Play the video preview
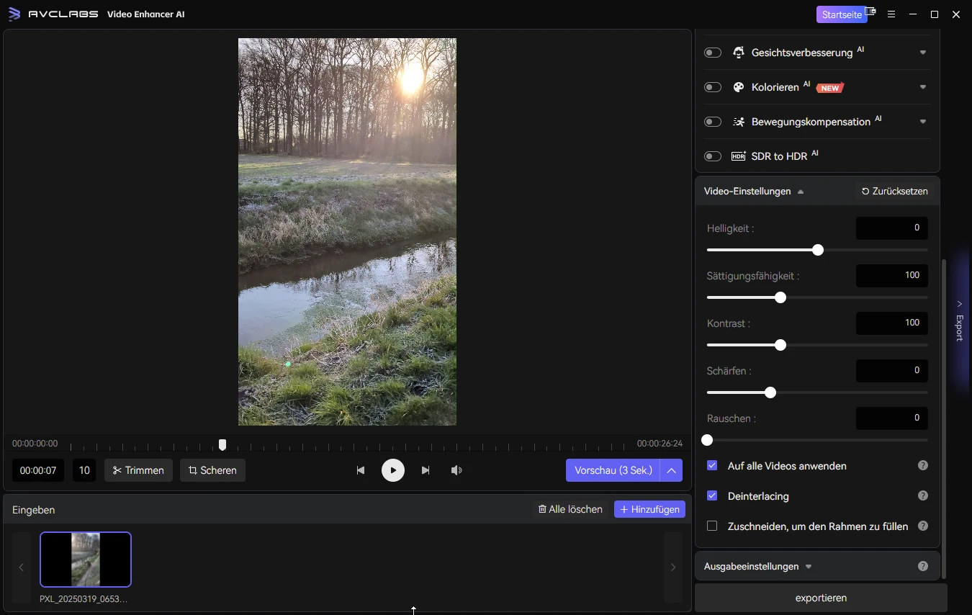The image size is (972, 615). tap(392, 470)
